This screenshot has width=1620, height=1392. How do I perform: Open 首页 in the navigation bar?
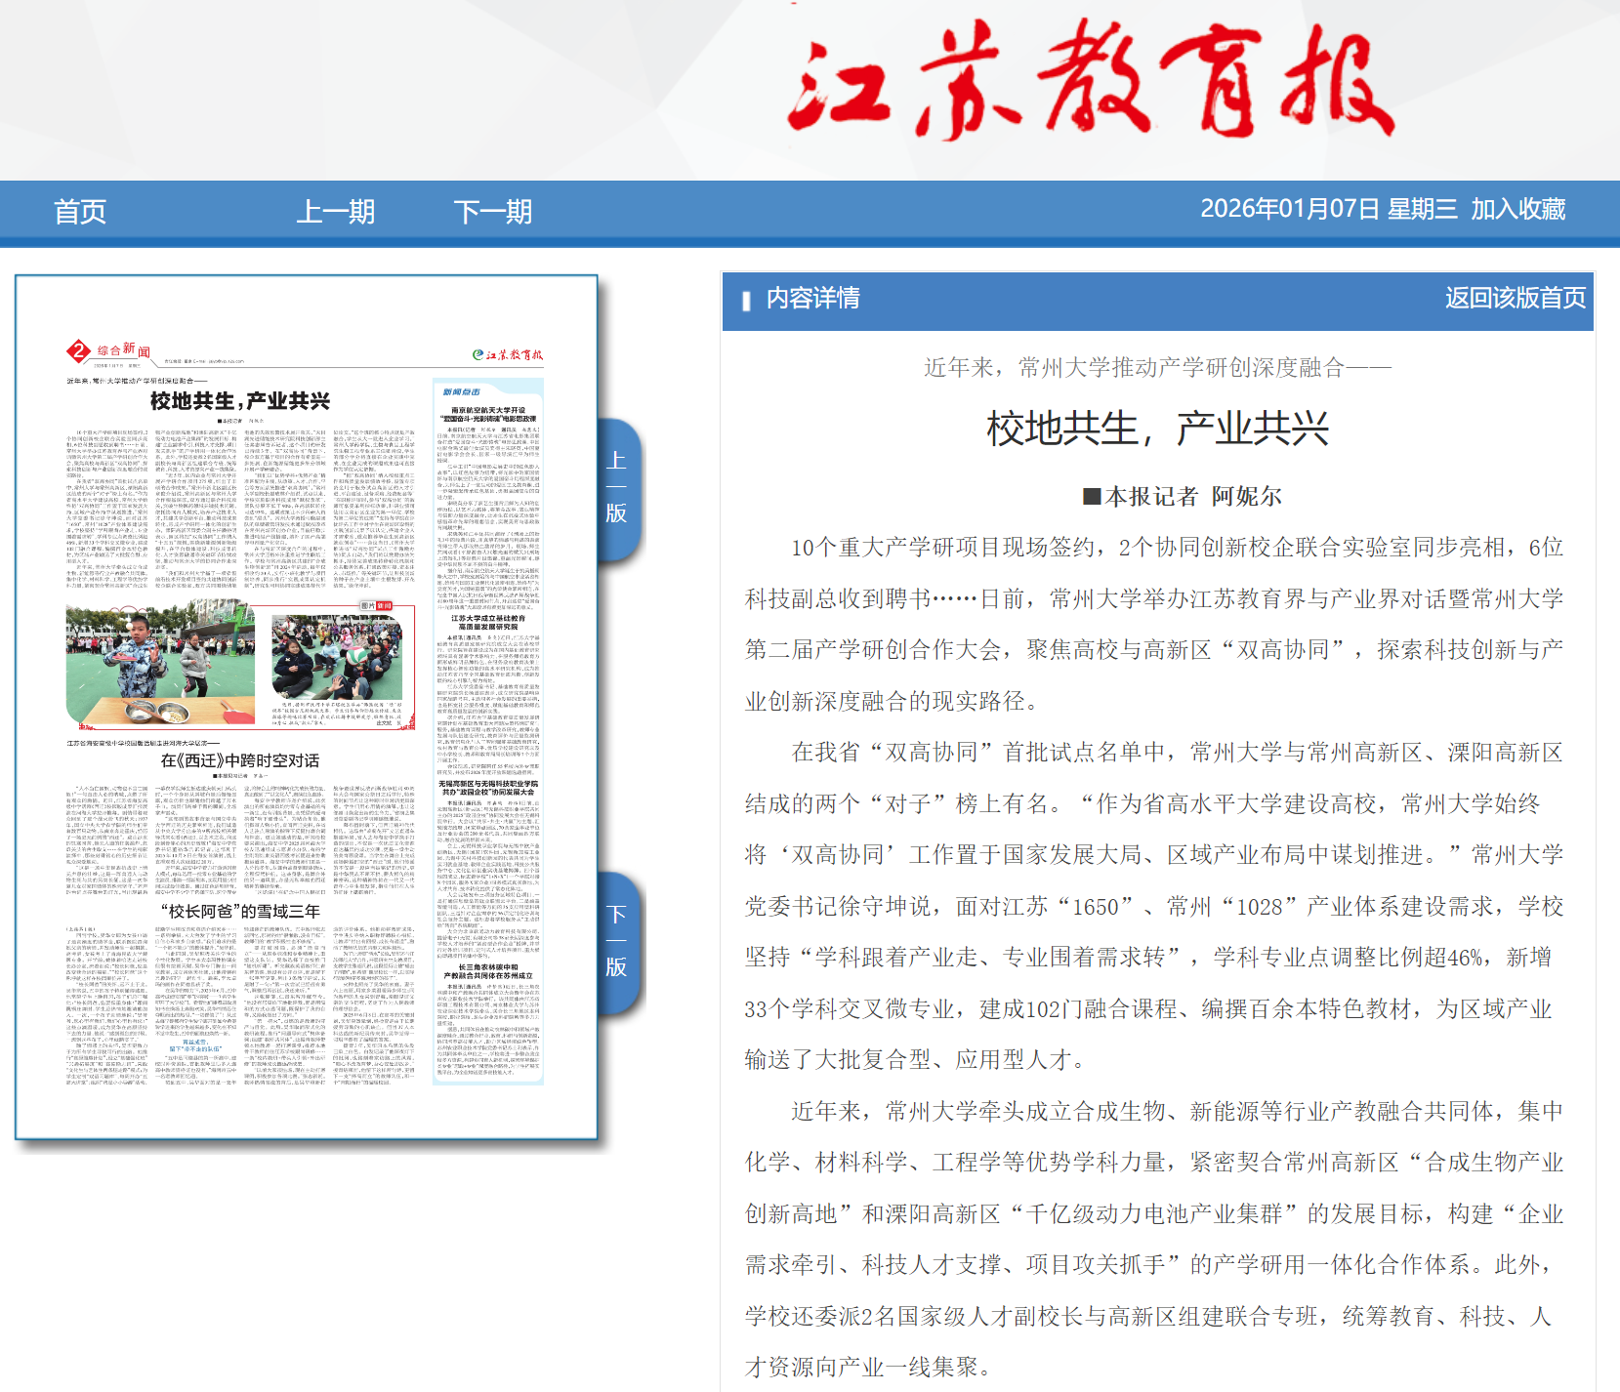pyautogui.click(x=80, y=212)
